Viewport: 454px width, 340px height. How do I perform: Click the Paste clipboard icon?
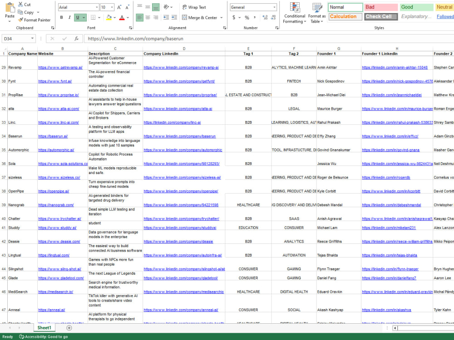10,8
